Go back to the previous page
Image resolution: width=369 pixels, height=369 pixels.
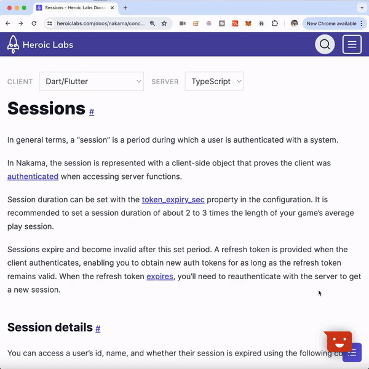(8, 23)
